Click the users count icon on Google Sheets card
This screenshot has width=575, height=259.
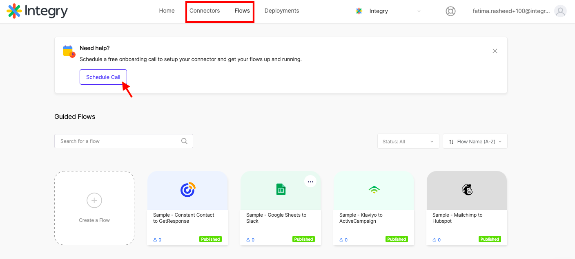pos(248,240)
